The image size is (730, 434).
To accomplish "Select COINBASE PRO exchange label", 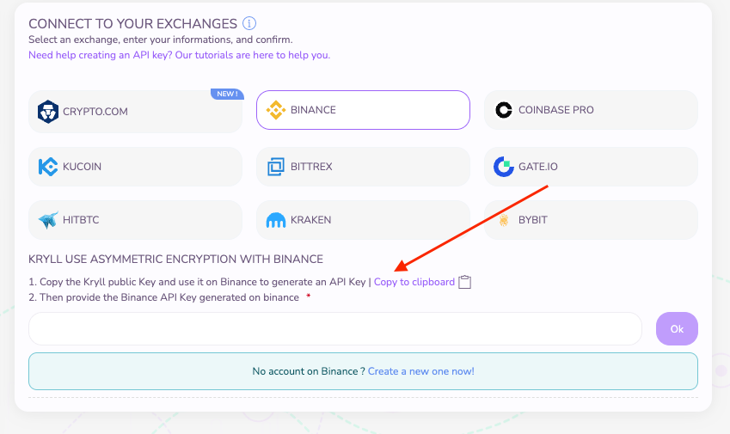I will point(555,110).
